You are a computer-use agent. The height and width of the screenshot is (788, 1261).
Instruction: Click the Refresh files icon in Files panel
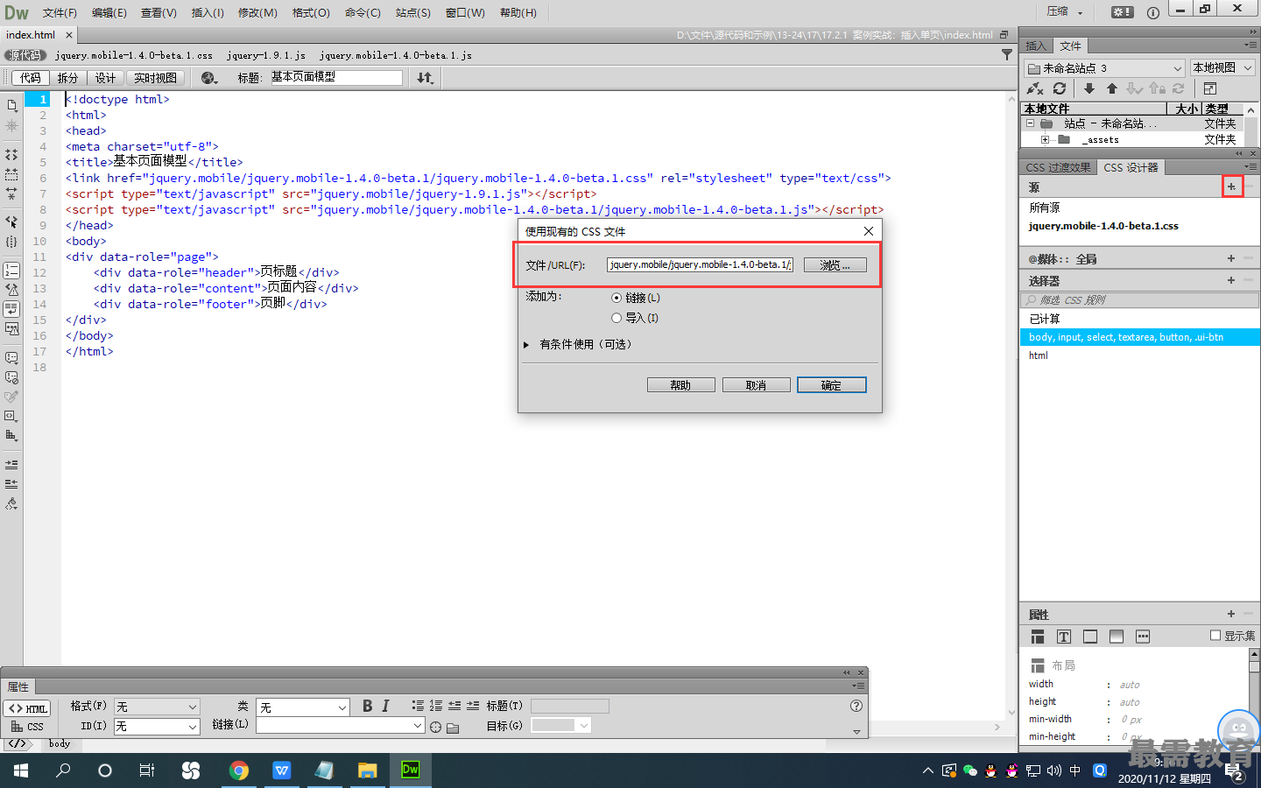pyautogui.click(x=1059, y=88)
